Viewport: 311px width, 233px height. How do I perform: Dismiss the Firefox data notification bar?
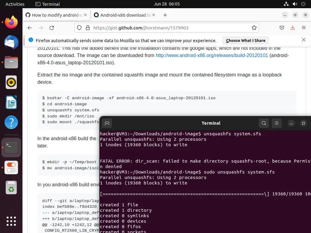tap(304, 40)
